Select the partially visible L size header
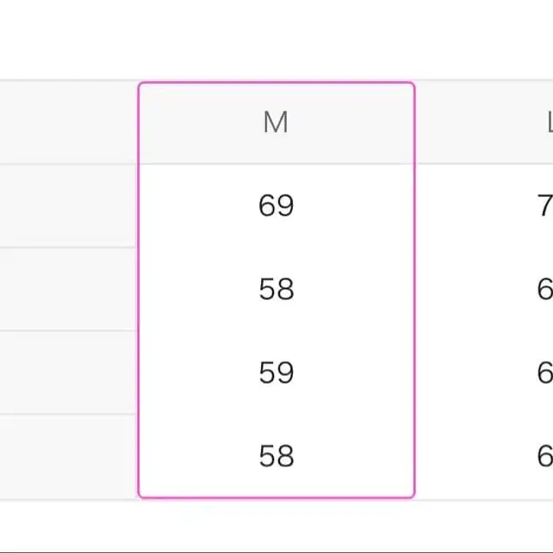Image resolution: width=553 pixels, height=553 pixels. [x=548, y=123]
